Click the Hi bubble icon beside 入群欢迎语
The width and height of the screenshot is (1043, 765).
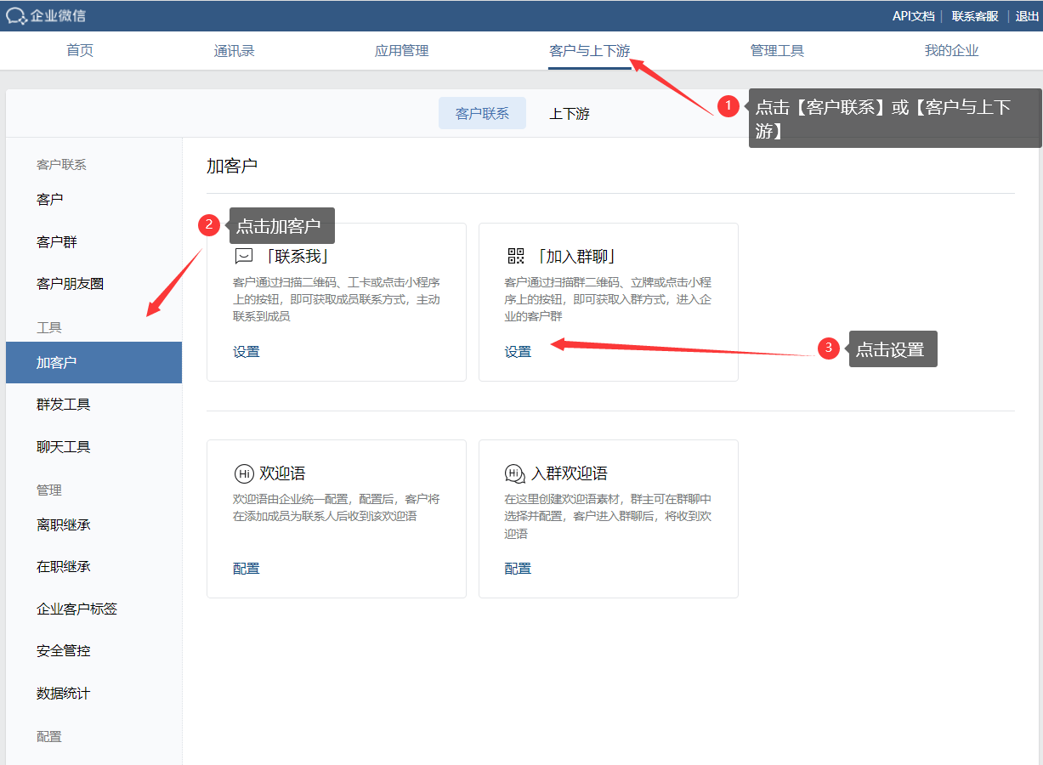click(515, 473)
